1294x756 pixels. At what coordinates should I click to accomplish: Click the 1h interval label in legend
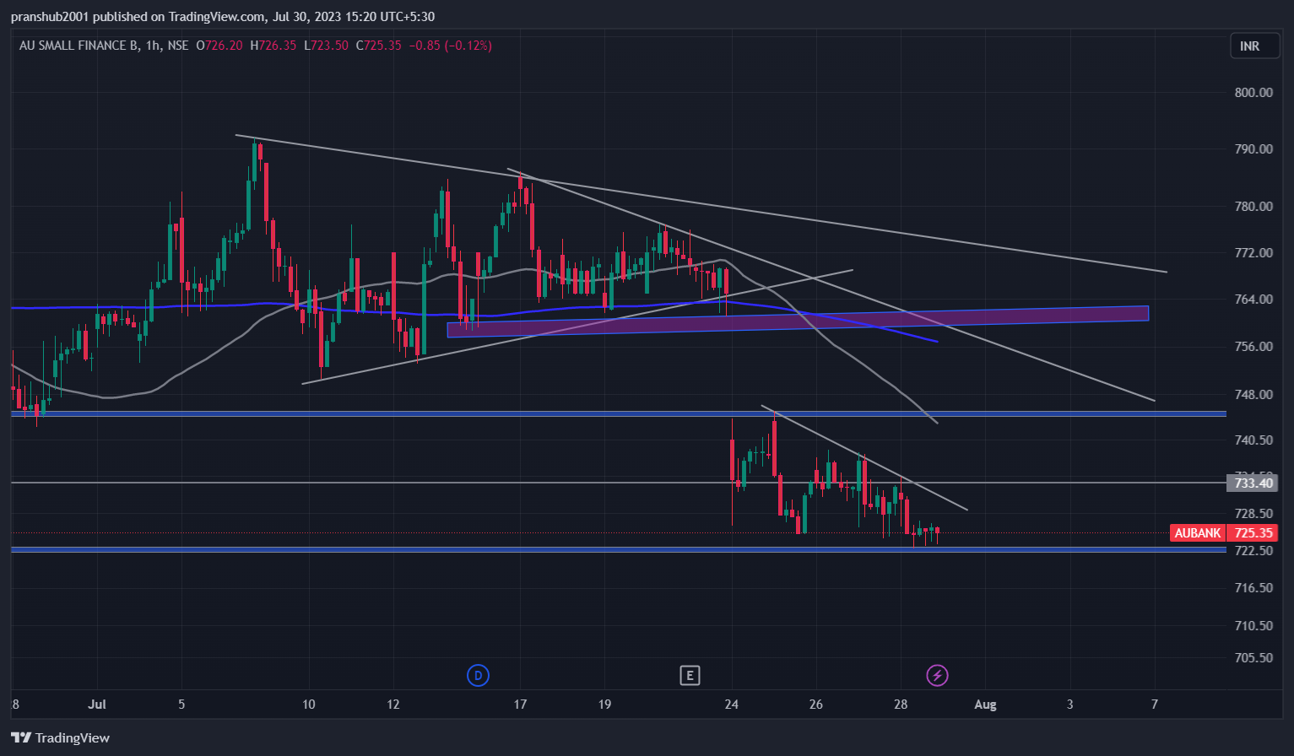[x=153, y=46]
